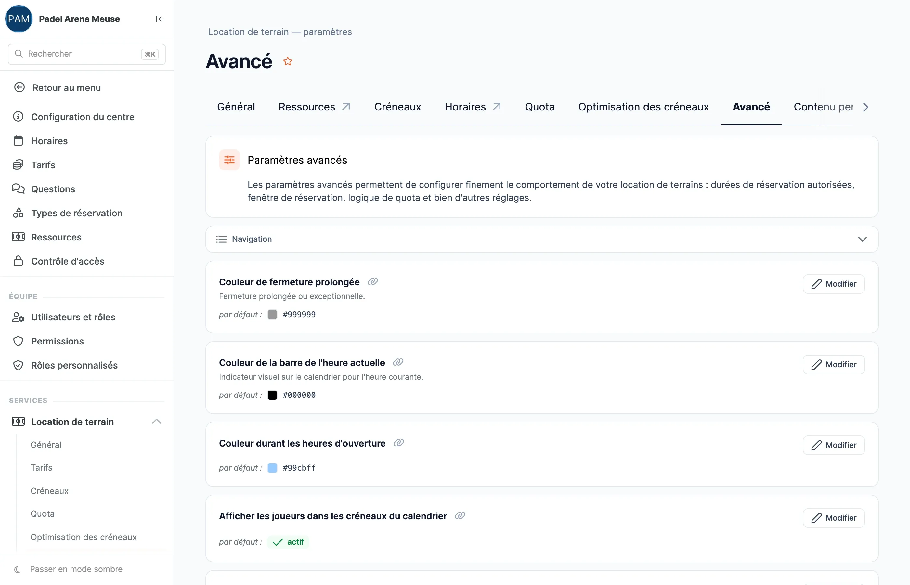Open the Quota tab
910x585 pixels.
pos(540,107)
